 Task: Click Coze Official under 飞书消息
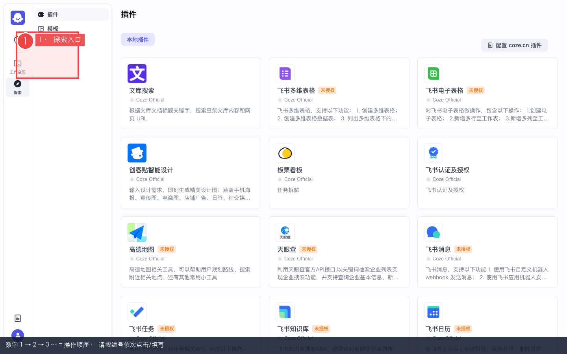click(x=447, y=259)
